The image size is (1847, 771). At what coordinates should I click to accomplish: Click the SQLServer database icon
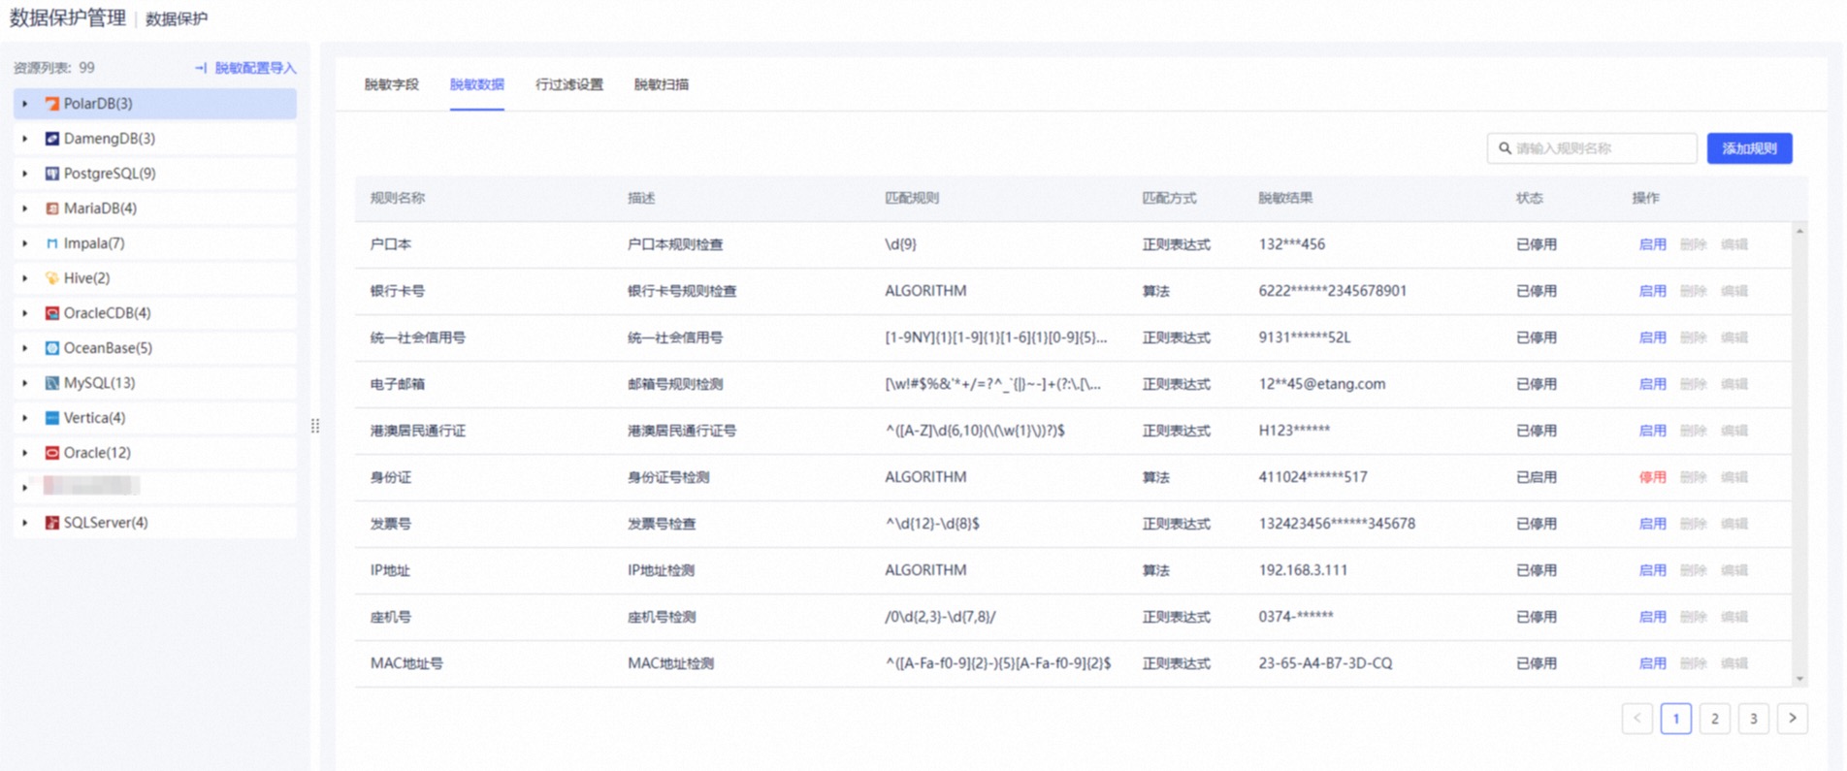52,523
